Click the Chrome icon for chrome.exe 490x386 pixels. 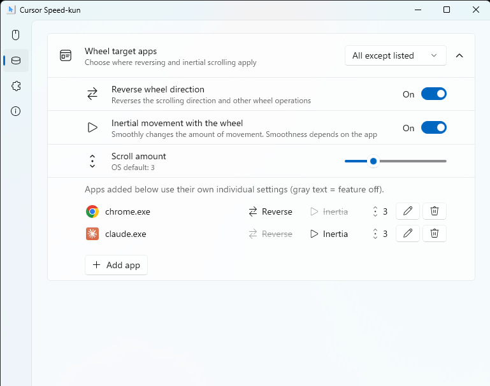pyautogui.click(x=92, y=211)
